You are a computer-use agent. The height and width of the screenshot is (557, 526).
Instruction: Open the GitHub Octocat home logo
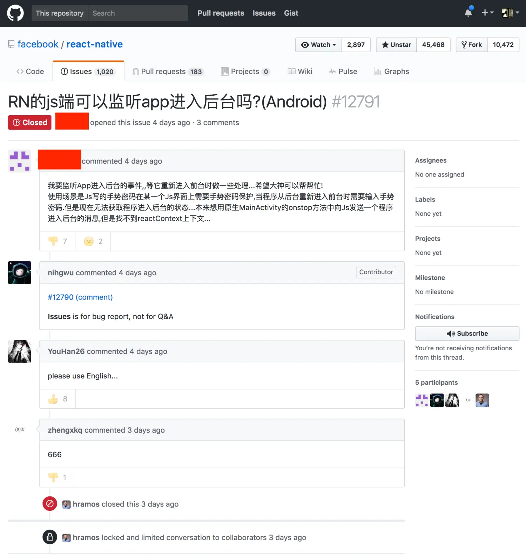[x=15, y=13]
